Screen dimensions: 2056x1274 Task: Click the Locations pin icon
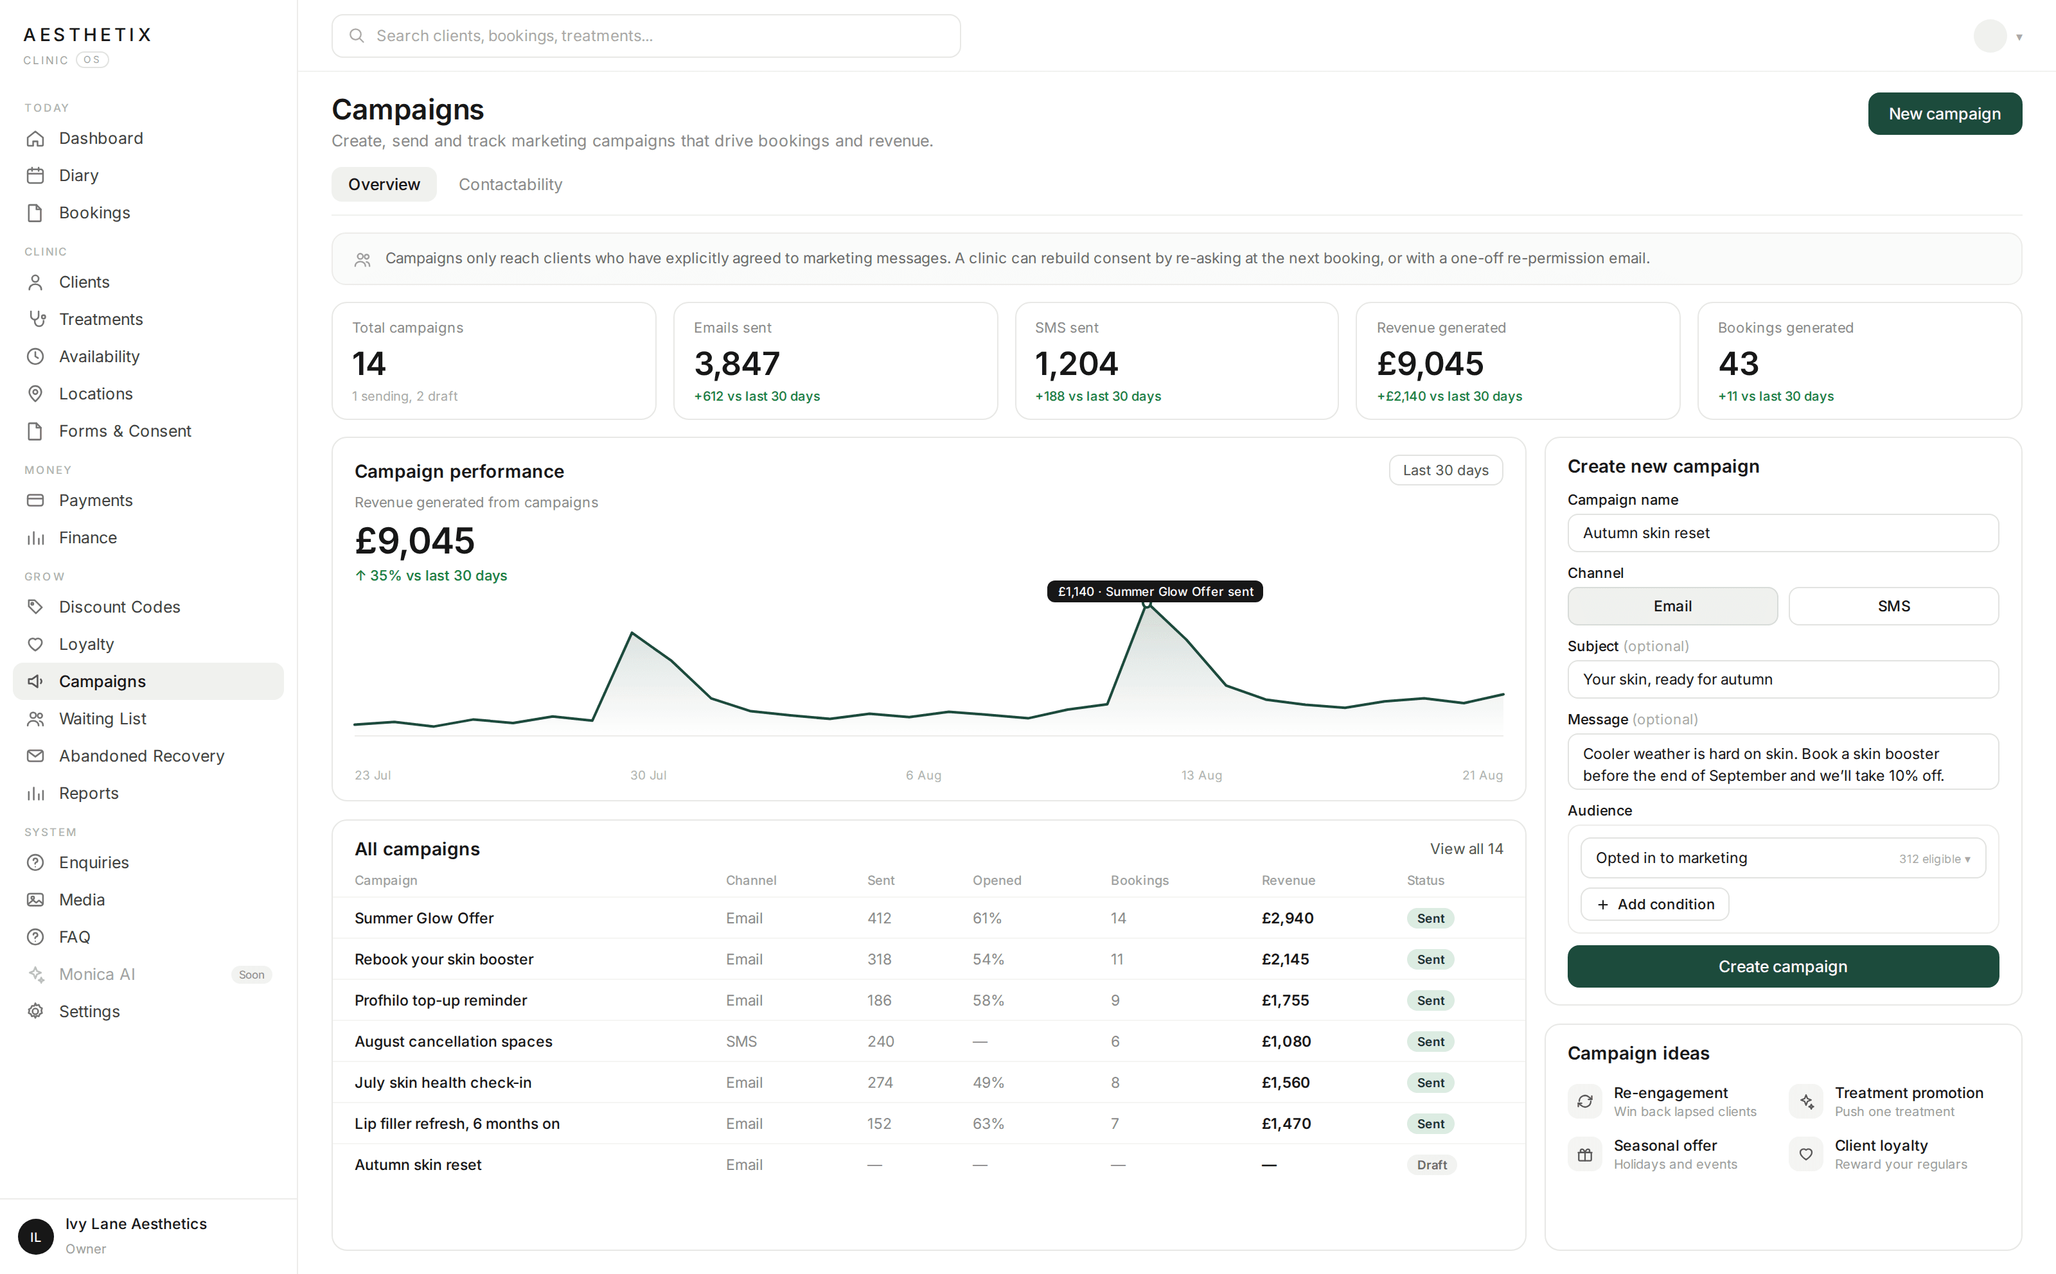point(35,394)
